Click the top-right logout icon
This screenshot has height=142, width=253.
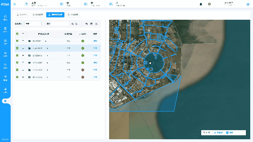[248, 4]
